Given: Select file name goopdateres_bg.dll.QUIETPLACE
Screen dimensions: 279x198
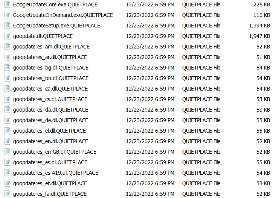Looking at the screenshot, I should [x=51, y=68].
